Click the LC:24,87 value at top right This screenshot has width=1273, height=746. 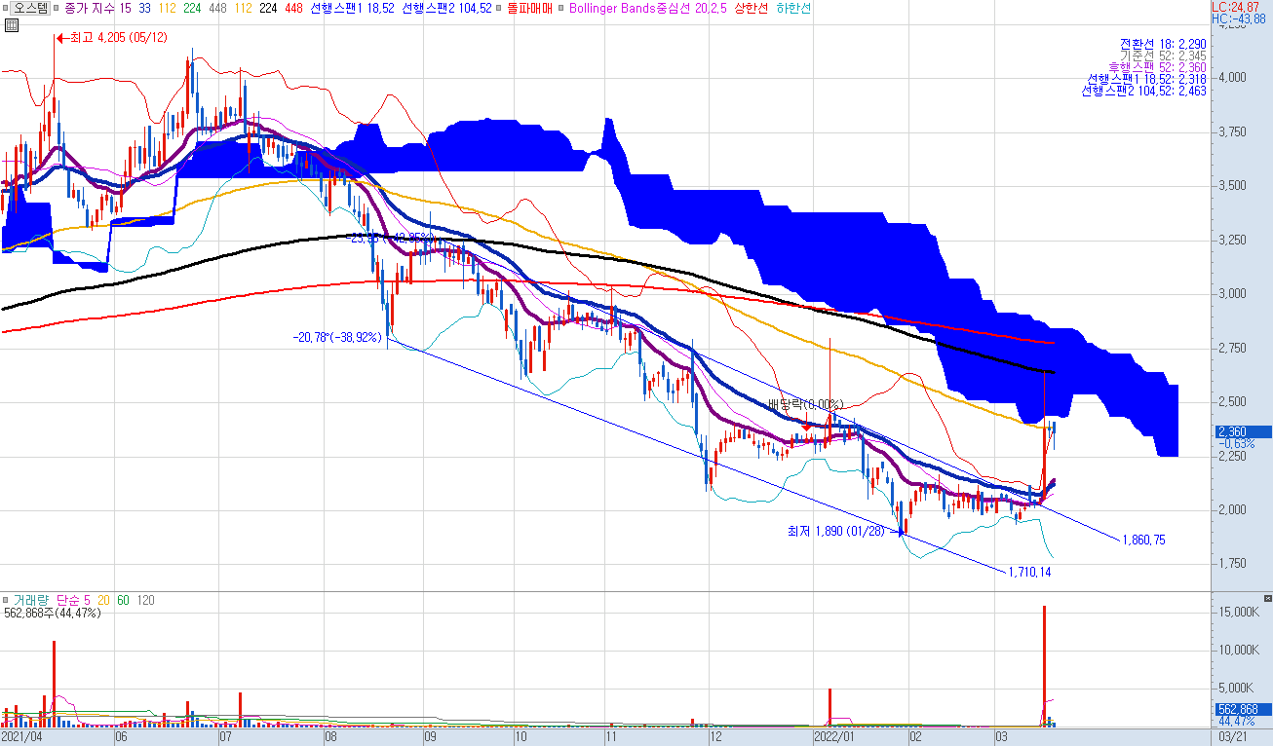(1235, 7)
